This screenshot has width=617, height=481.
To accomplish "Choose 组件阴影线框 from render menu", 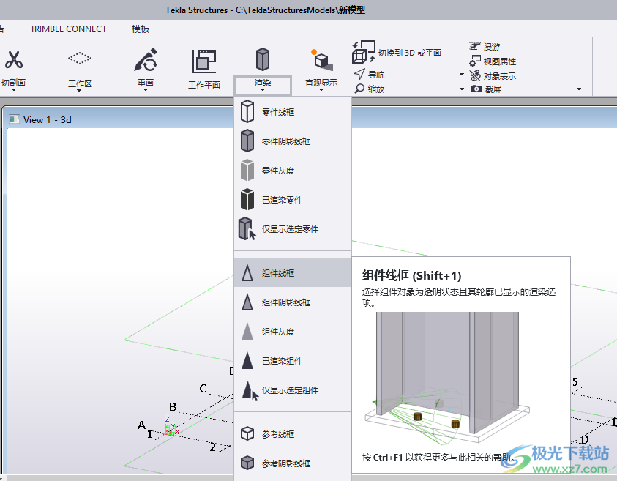I will coord(292,302).
